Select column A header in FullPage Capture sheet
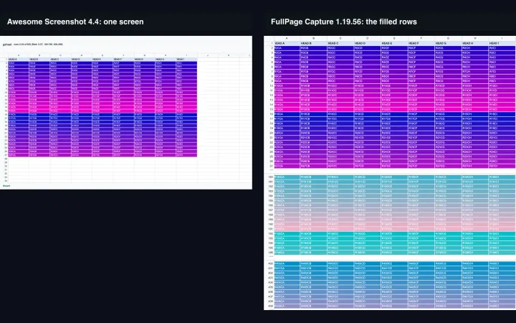516x323 pixels. [287, 39]
